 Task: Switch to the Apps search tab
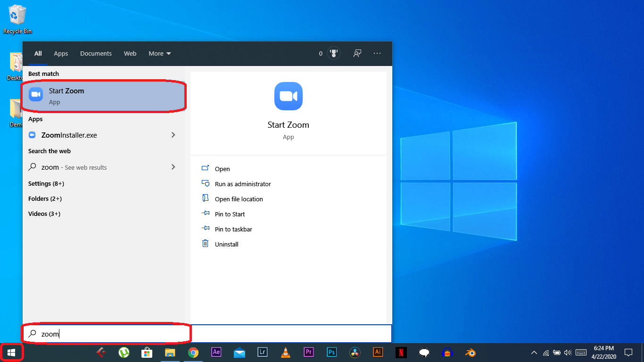pos(61,54)
